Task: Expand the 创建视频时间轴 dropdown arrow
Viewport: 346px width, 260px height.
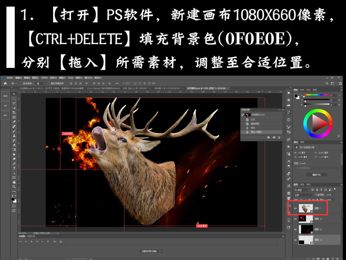Action: point(162,251)
